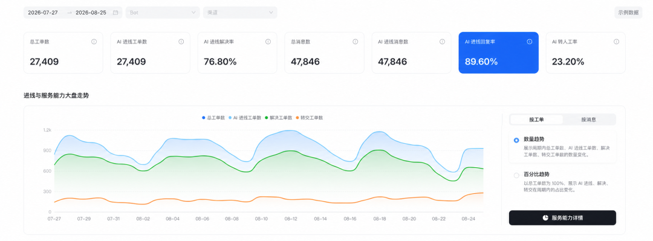Viewport: 653px width, 241px height.
Task: Toggle 转交工单数 legend series
Action: tap(310, 118)
